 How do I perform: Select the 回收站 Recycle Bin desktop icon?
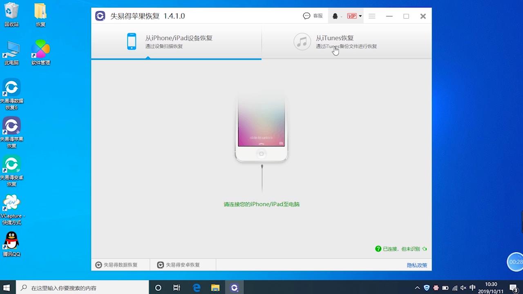(11, 15)
